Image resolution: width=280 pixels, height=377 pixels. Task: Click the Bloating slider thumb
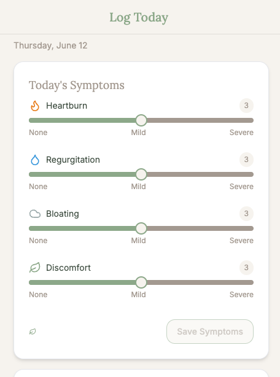coord(141,228)
